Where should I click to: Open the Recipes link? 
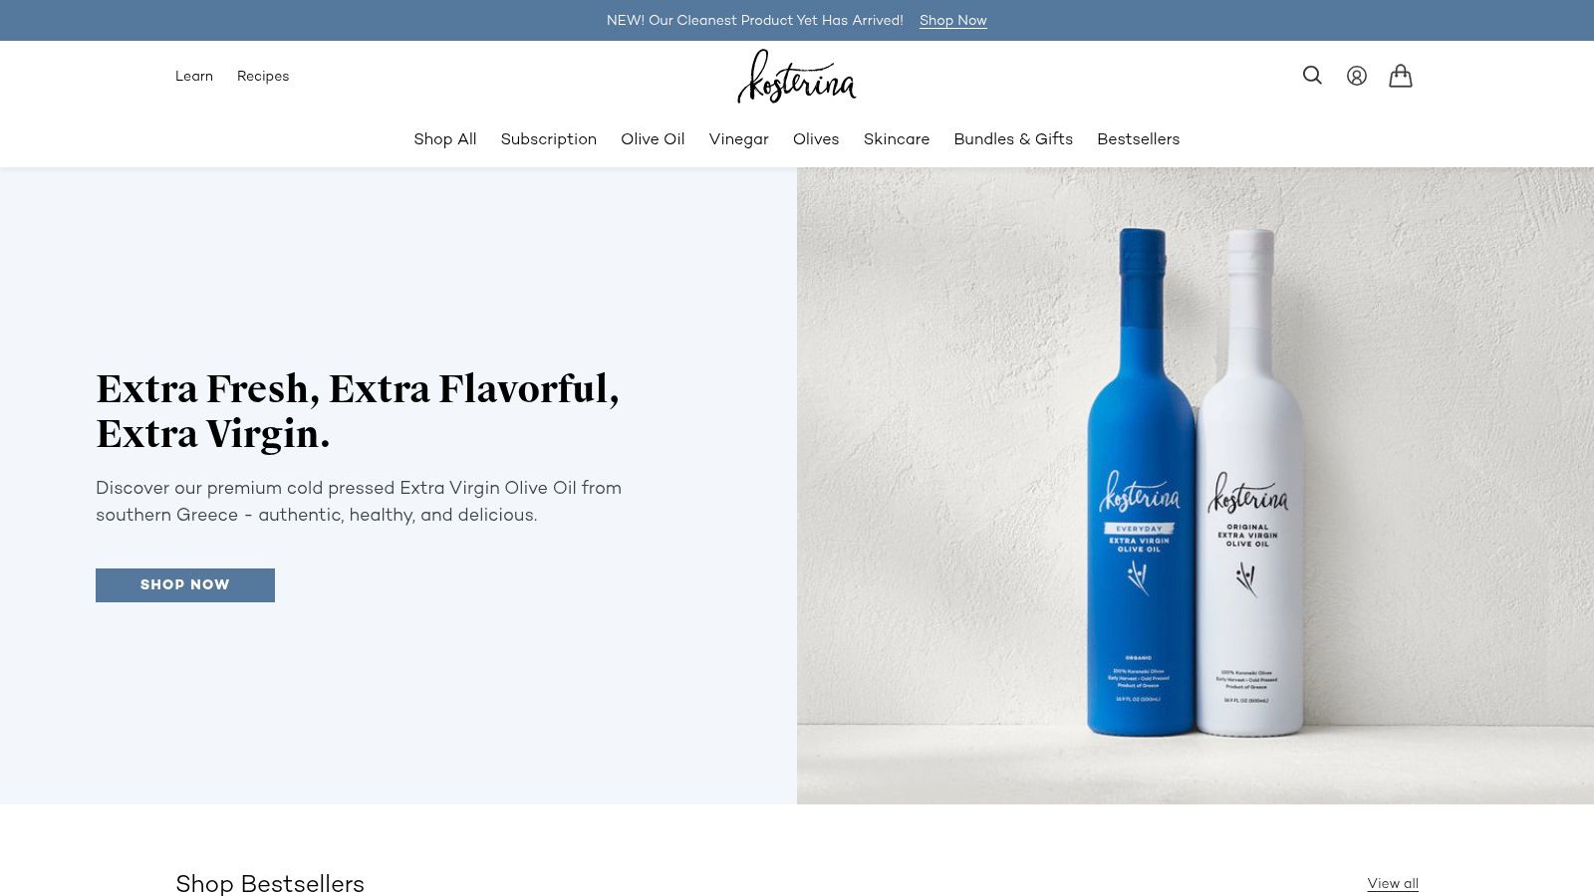[263, 77]
